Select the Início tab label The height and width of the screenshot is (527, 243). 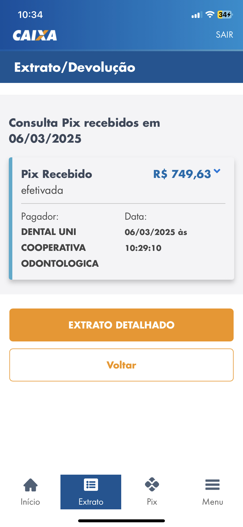click(30, 502)
